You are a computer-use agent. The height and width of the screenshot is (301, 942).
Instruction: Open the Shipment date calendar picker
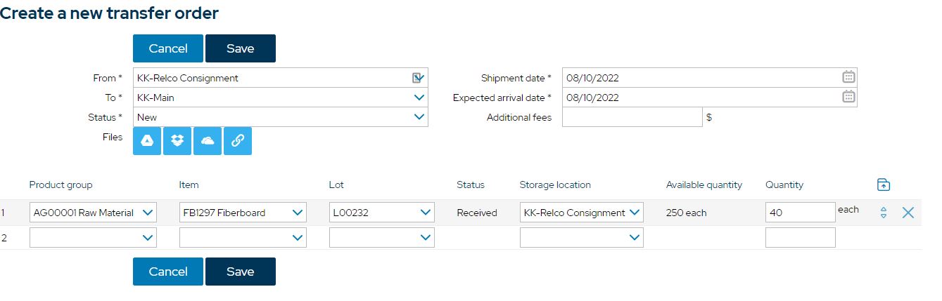pyautogui.click(x=848, y=77)
